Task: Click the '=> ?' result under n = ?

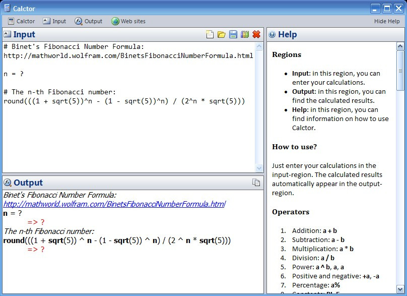Action: point(36,222)
